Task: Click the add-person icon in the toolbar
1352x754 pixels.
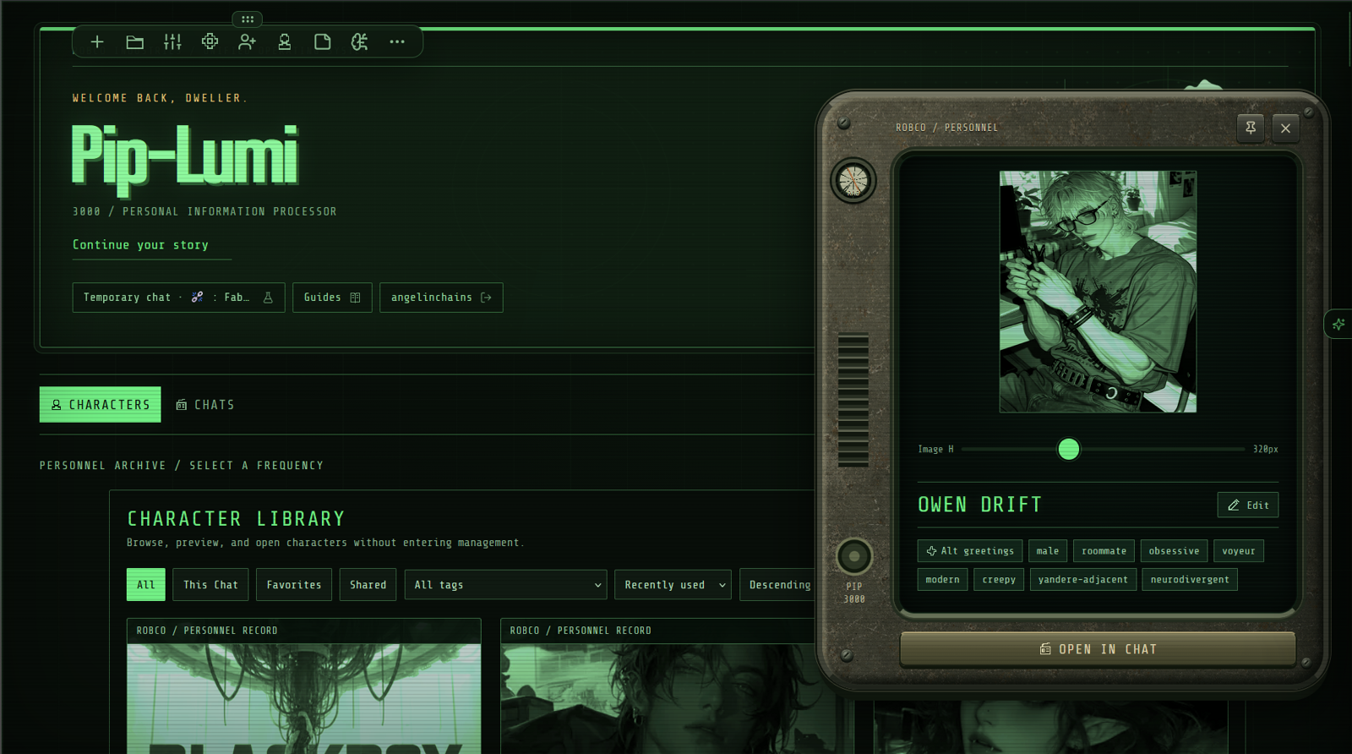Action: pyautogui.click(x=247, y=41)
